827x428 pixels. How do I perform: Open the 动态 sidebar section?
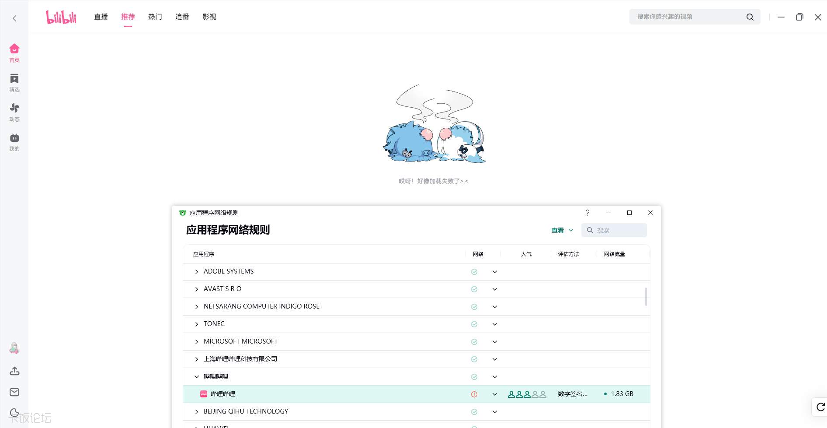(x=14, y=112)
